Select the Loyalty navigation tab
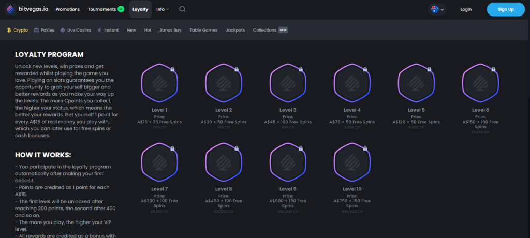This screenshot has height=238, width=530. coord(140,9)
